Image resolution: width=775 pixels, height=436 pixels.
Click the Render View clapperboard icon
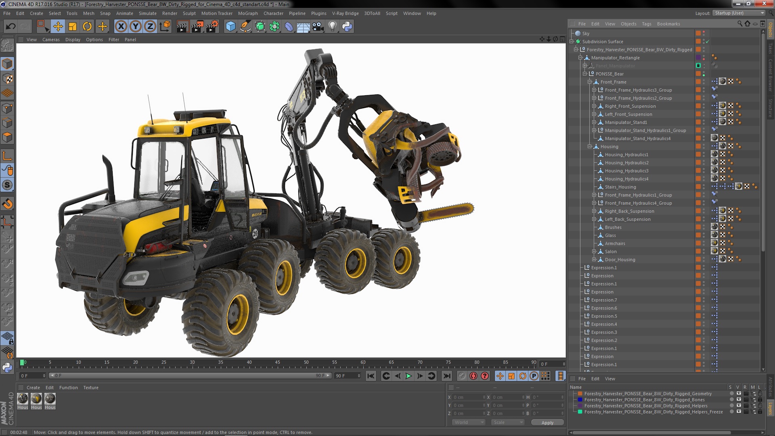tap(182, 27)
